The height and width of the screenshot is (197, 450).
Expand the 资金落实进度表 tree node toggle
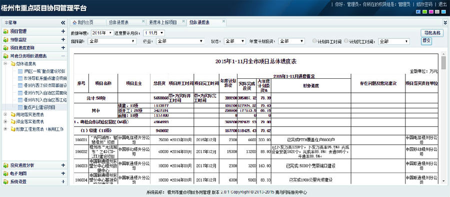5,122
